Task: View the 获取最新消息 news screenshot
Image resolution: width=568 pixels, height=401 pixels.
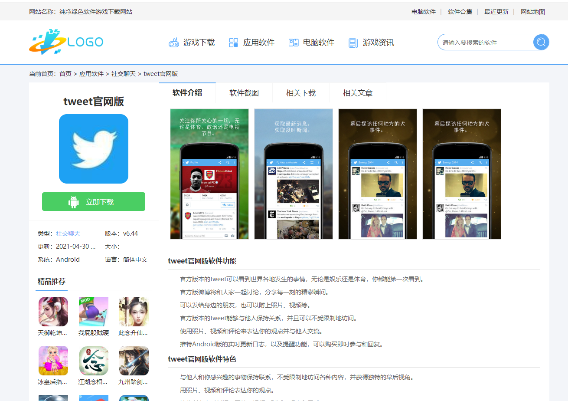Action: tap(294, 174)
